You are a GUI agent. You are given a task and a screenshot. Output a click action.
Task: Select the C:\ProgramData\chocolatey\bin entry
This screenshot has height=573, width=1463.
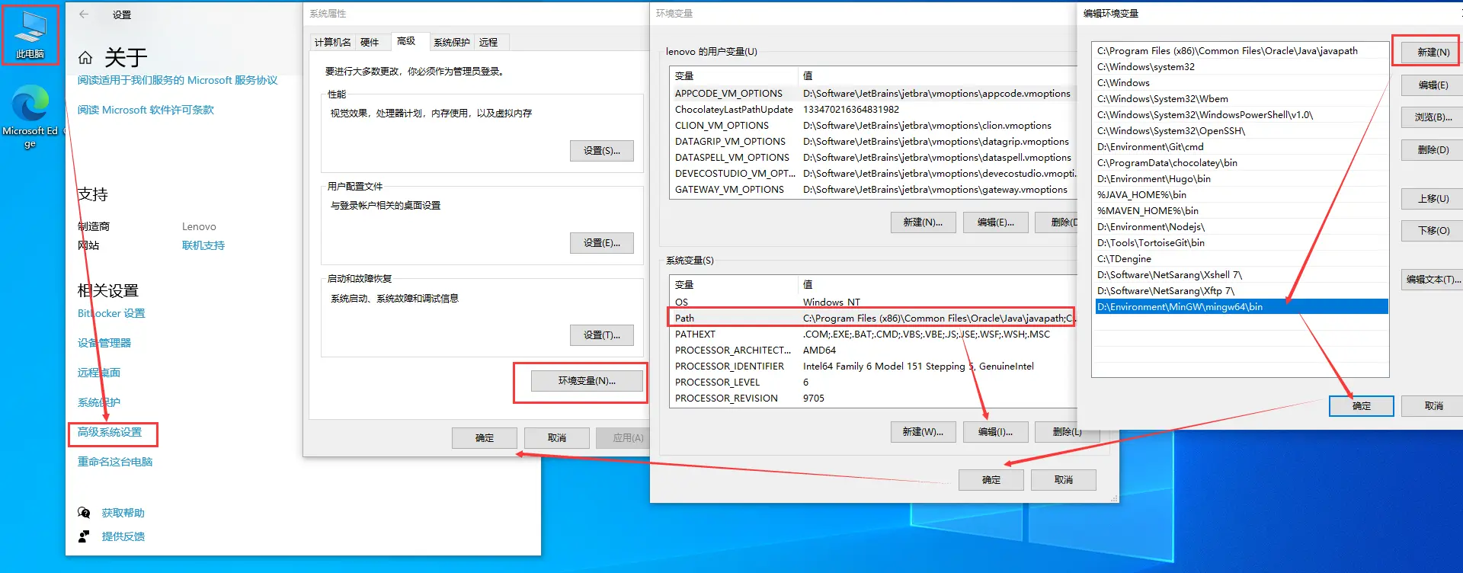click(x=1241, y=163)
